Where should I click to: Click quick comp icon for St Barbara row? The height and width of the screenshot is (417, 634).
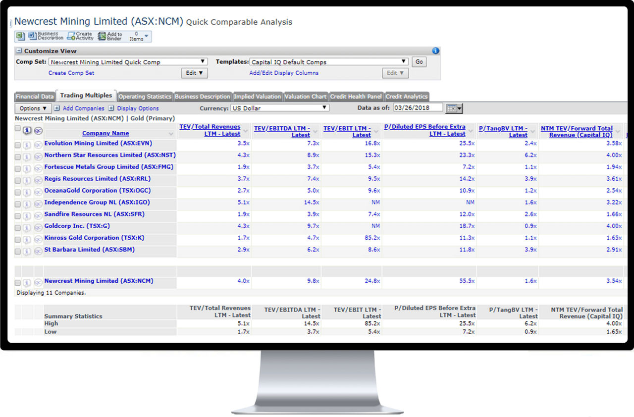[x=38, y=252]
